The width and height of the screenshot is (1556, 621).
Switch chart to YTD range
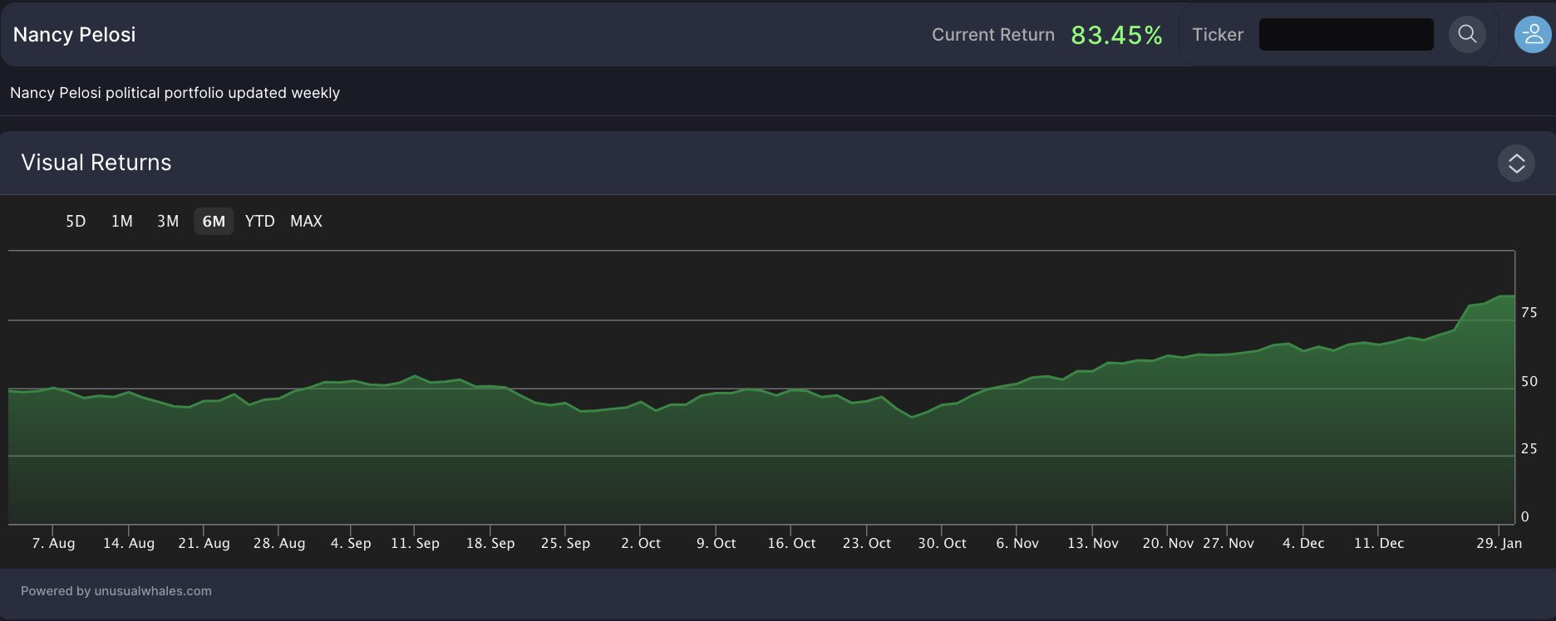[x=260, y=221]
